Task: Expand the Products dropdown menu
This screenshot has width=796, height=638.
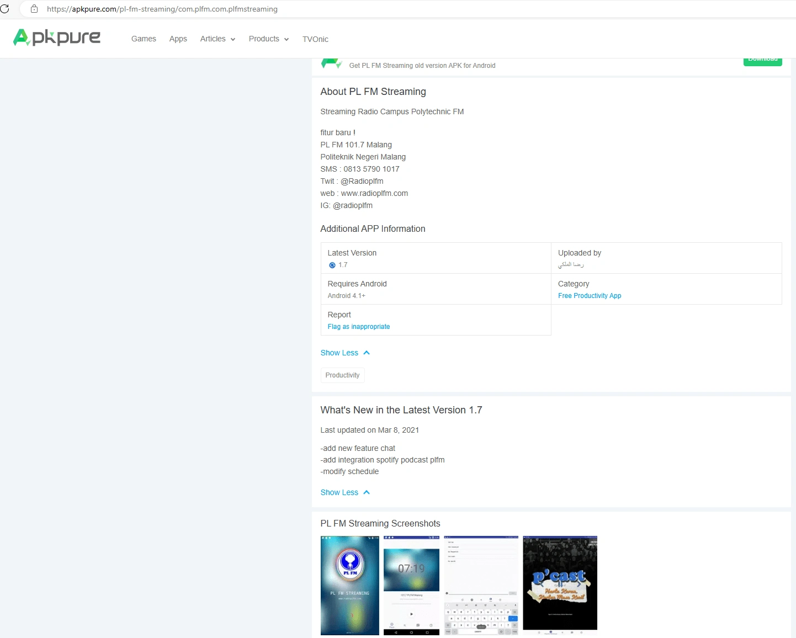Action: [269, 39]
